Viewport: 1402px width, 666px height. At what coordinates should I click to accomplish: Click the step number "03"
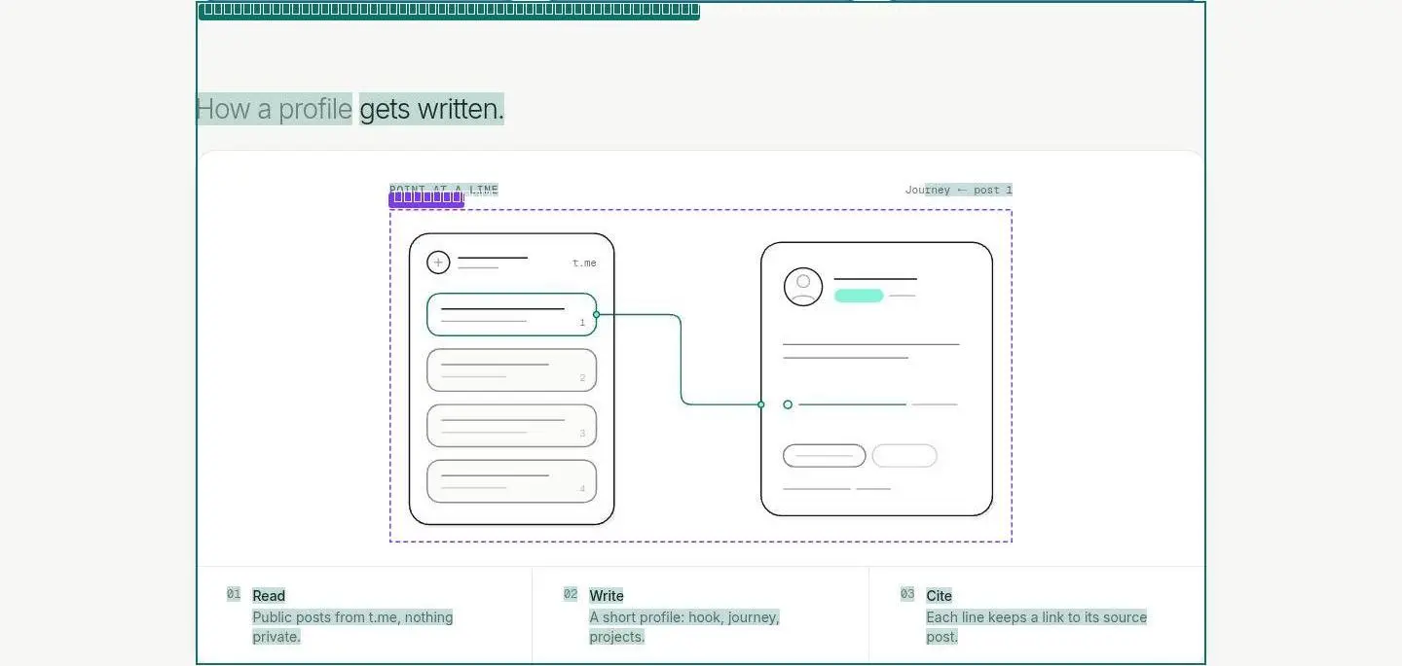[x=907, y=594]
